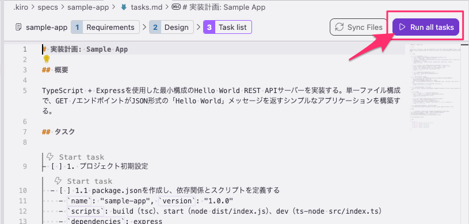Select the Task list step tab

point(227,27)
